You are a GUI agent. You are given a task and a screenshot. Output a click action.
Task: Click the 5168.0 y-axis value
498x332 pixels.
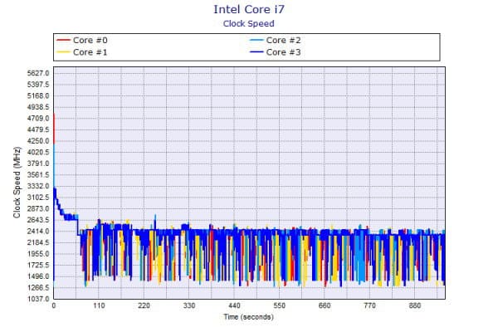tap(38, 96)
